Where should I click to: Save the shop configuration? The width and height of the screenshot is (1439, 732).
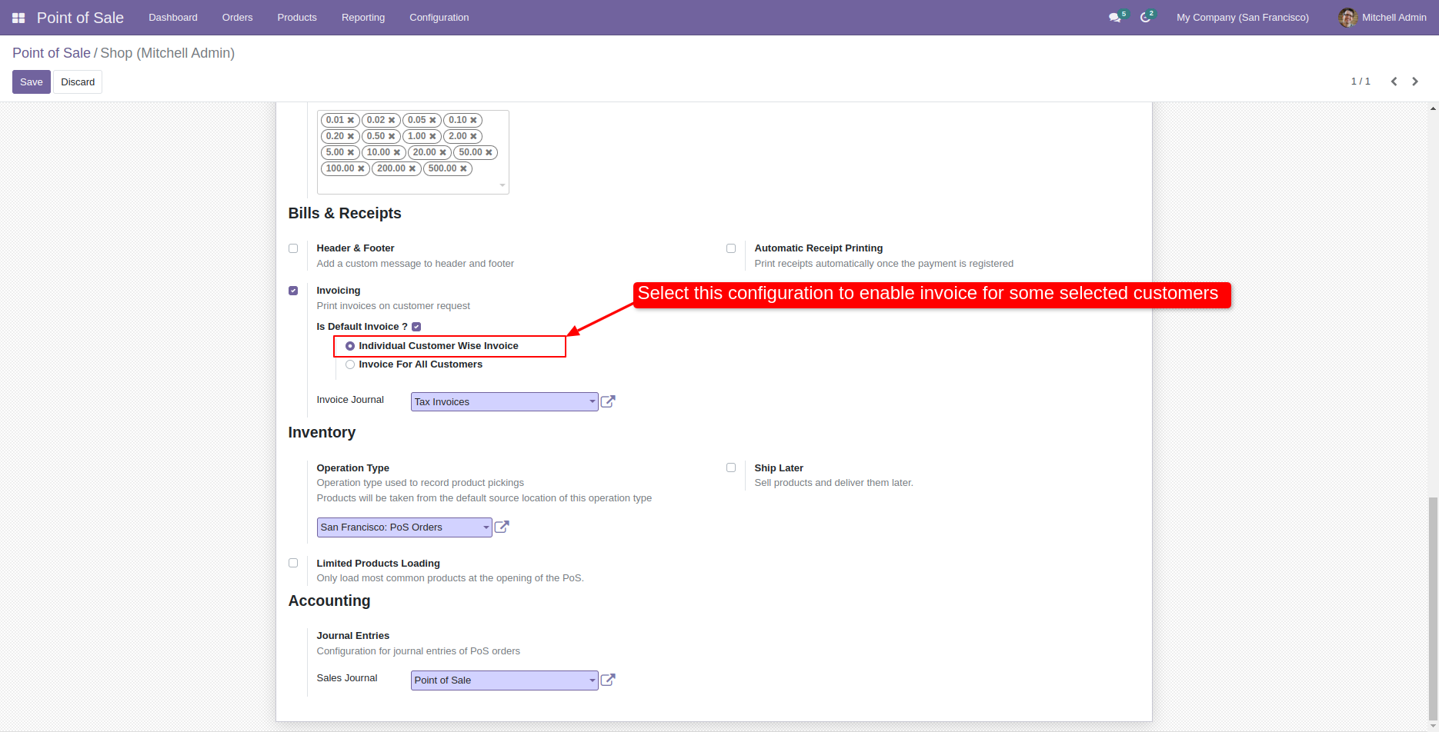(x=32, y=82)
